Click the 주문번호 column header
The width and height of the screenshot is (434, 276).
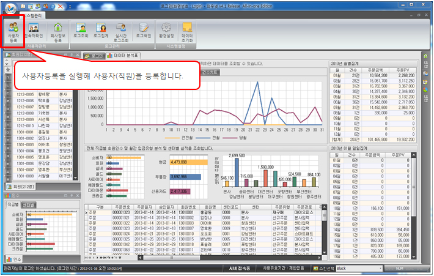[121, 207]
